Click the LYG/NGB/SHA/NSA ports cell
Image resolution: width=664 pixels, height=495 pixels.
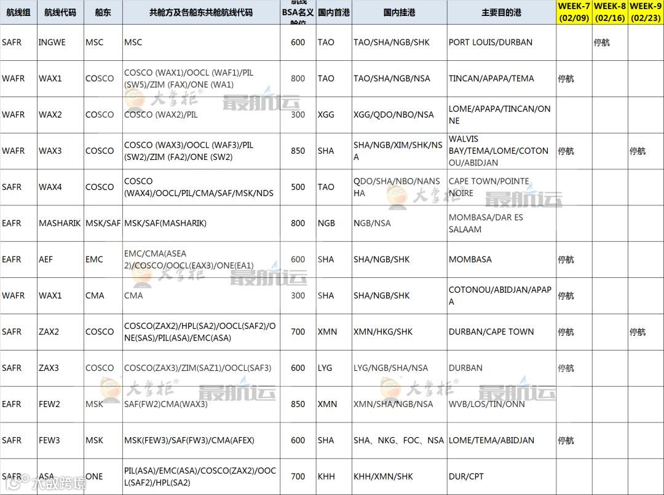[x=400, y=368]
